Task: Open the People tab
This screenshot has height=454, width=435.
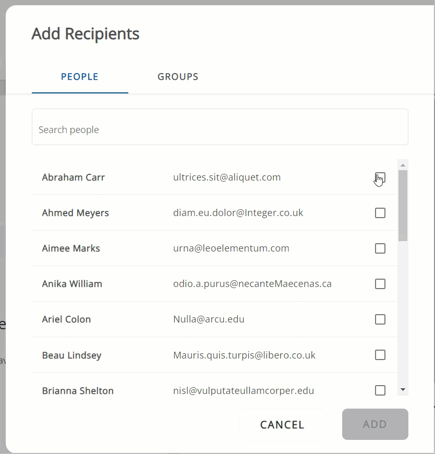Action: click(80, 77)
